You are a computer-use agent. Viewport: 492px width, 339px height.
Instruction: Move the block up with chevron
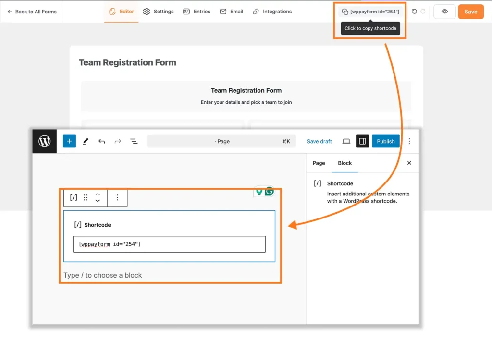(98, 194)
